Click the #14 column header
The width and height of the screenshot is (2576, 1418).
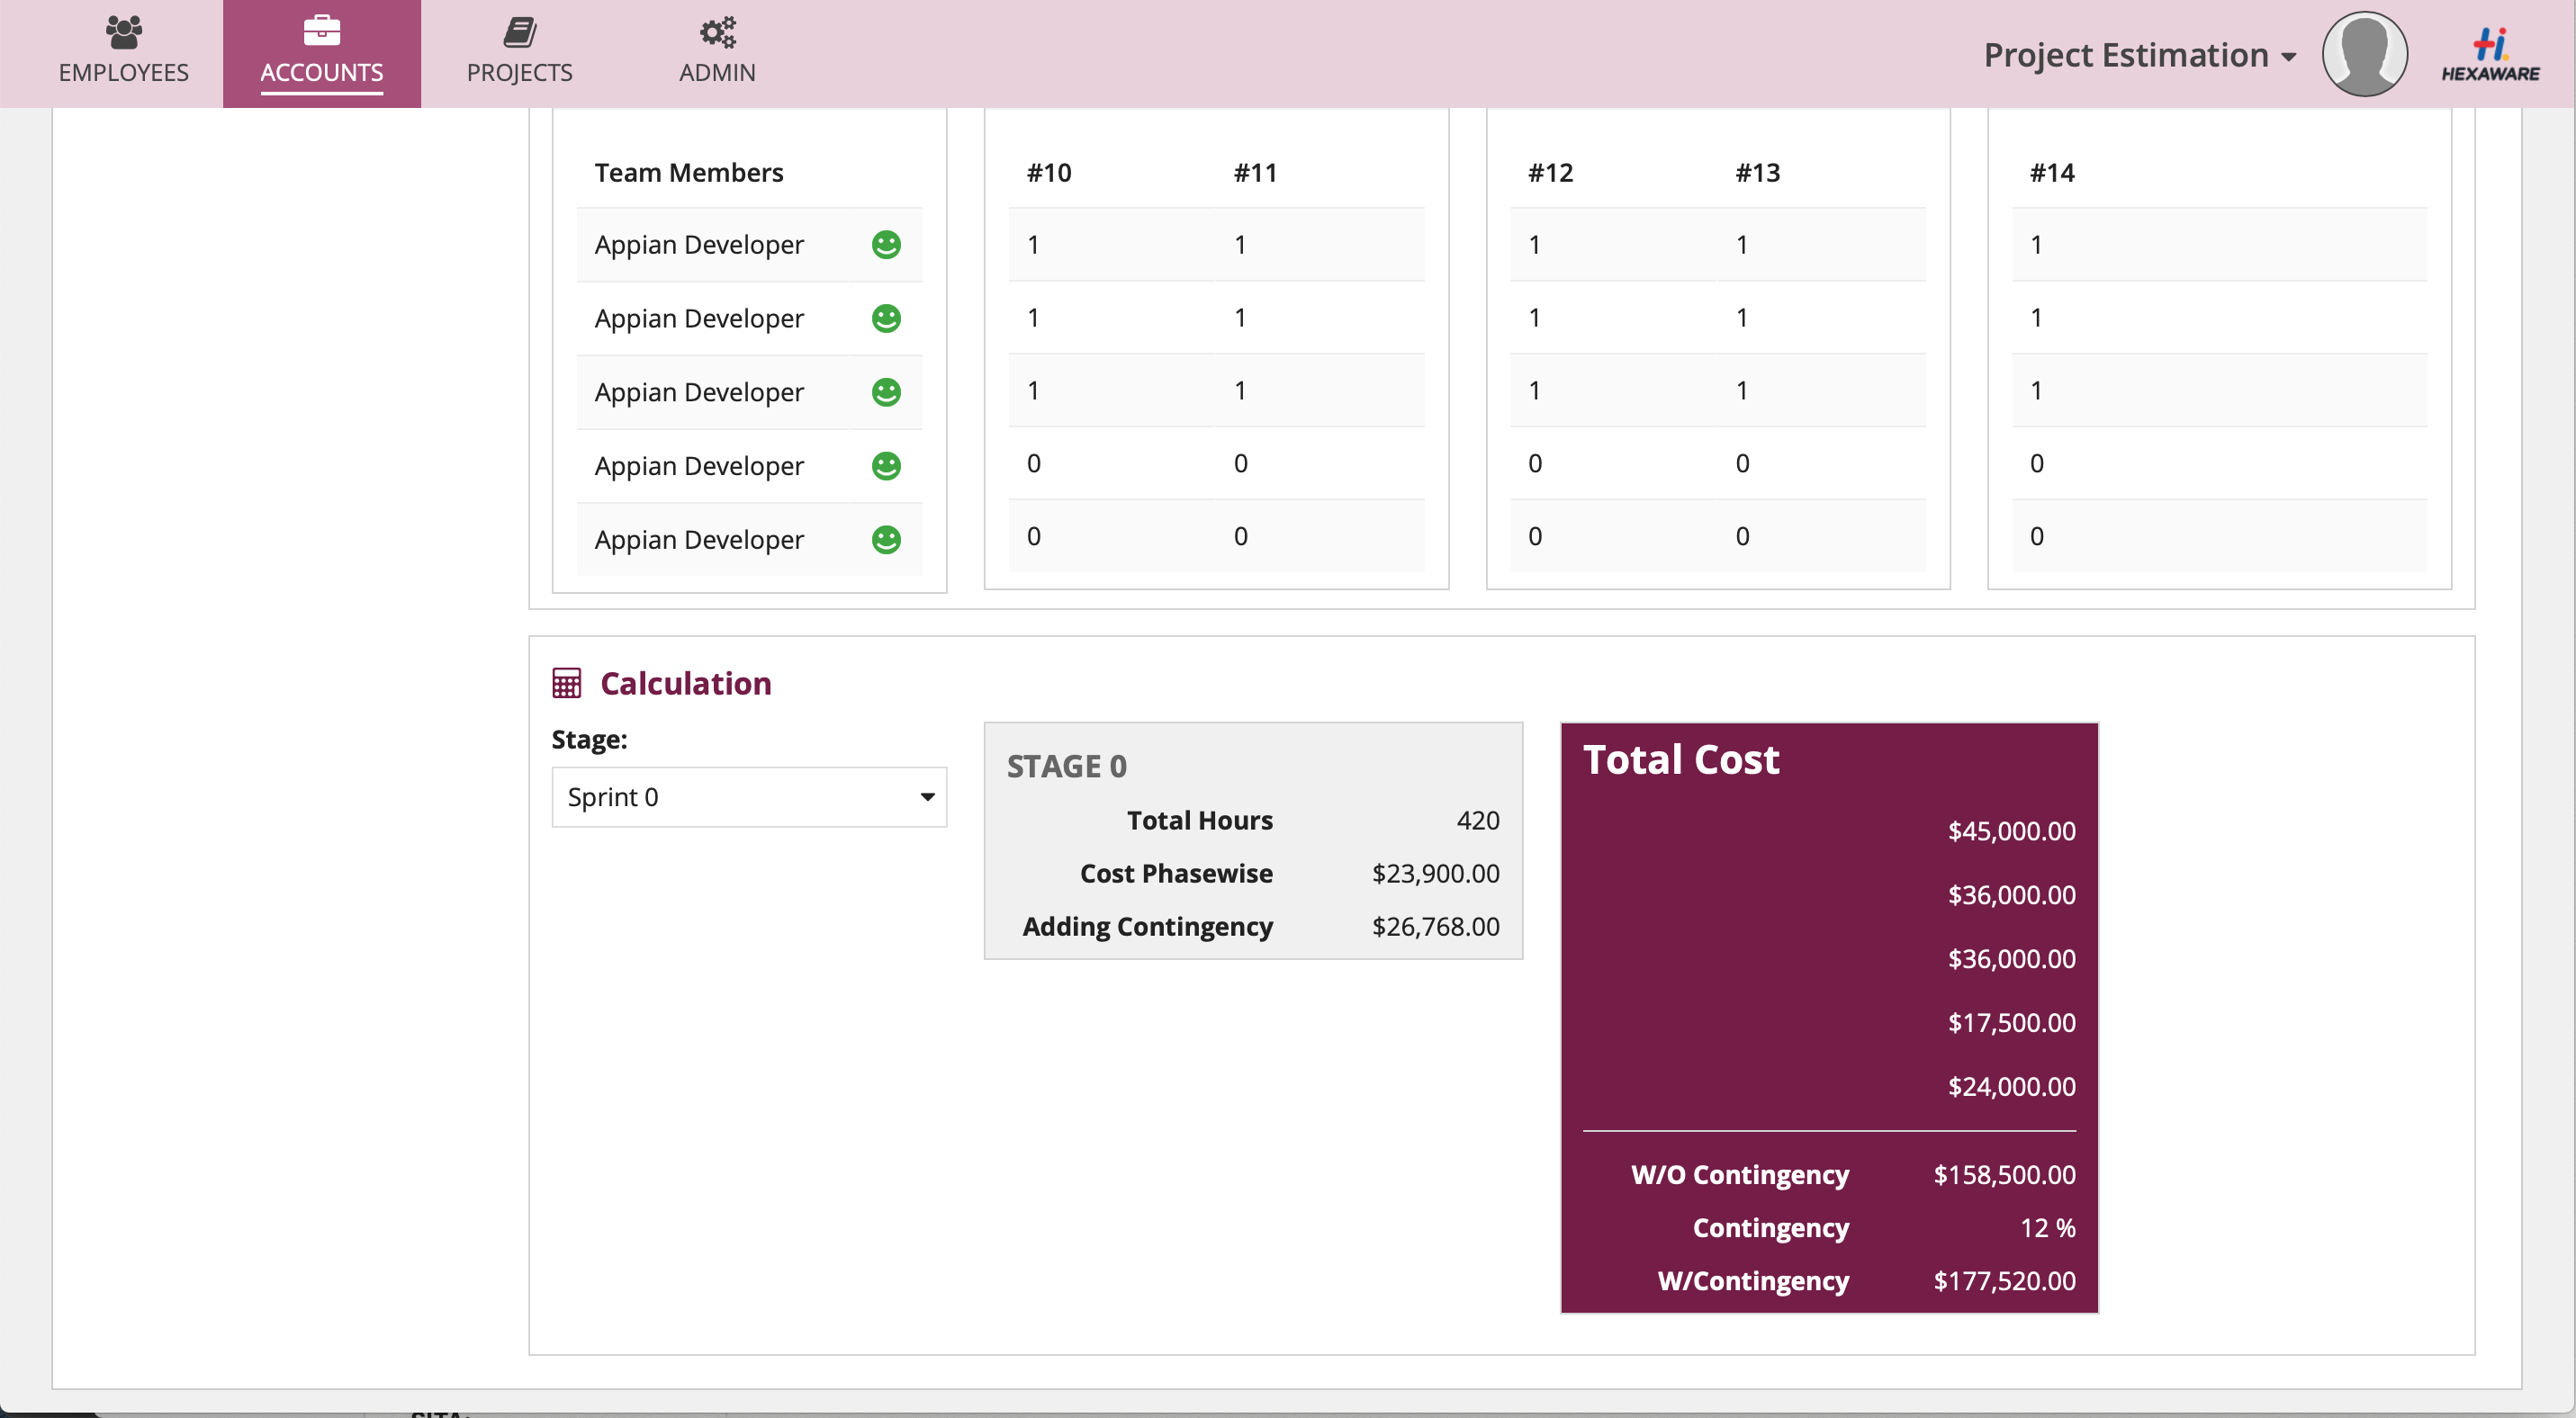(x=2051, y=173)
